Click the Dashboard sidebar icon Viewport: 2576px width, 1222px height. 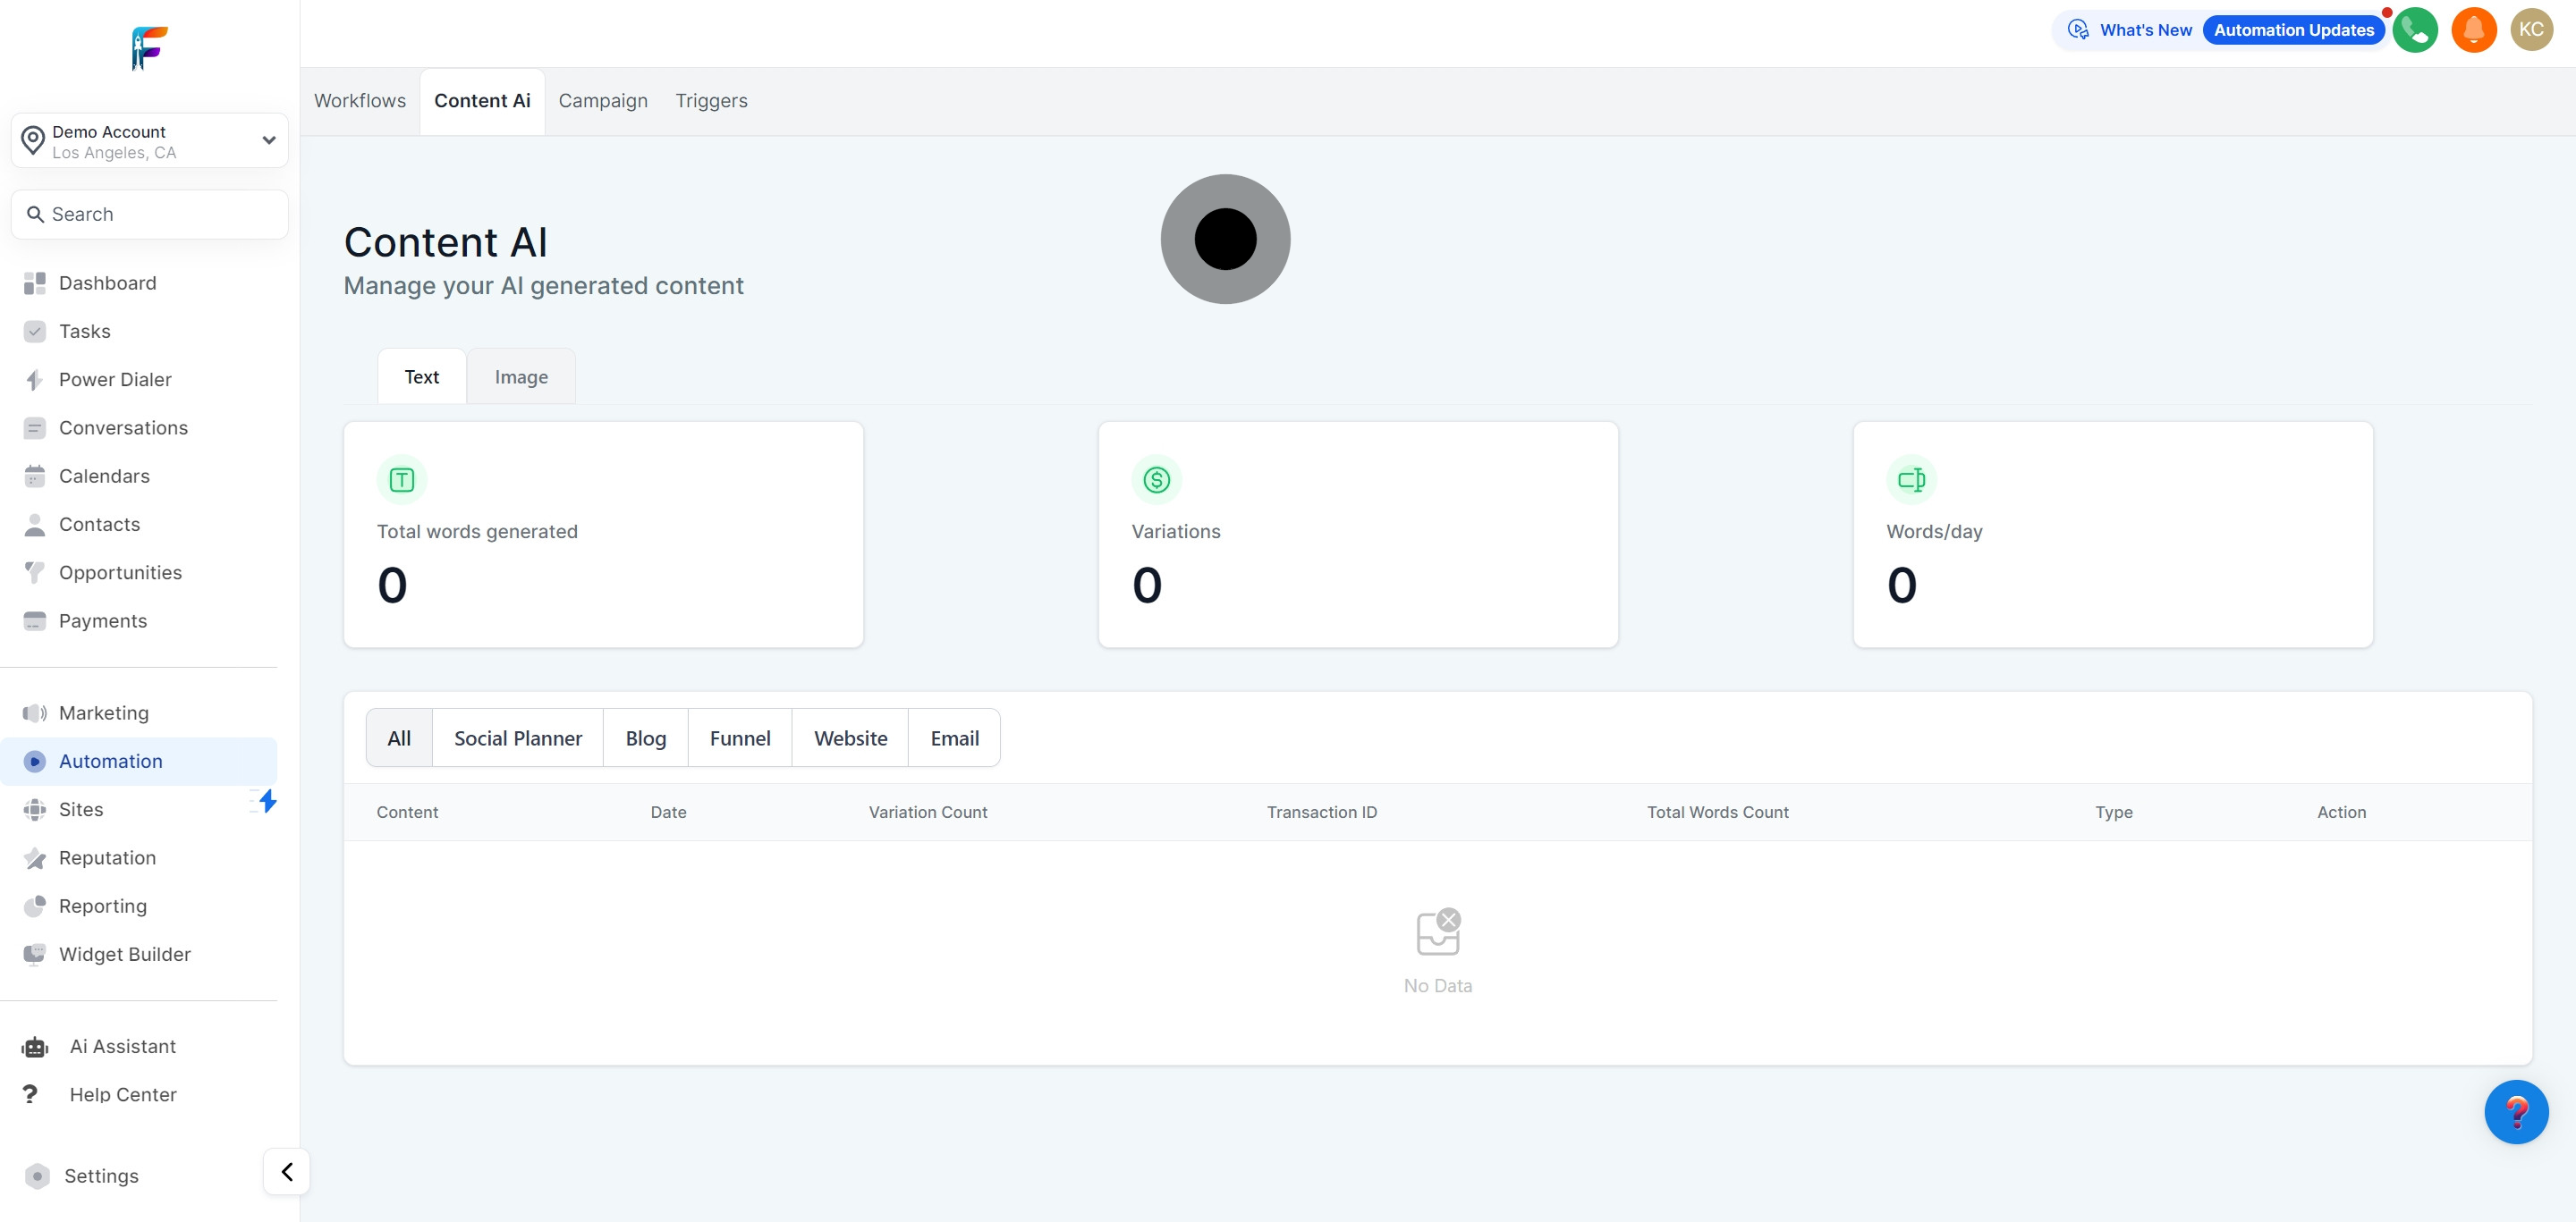point(35,282)
